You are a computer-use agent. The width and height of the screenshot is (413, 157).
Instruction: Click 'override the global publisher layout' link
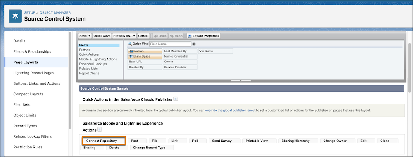[x=230, y=110]
